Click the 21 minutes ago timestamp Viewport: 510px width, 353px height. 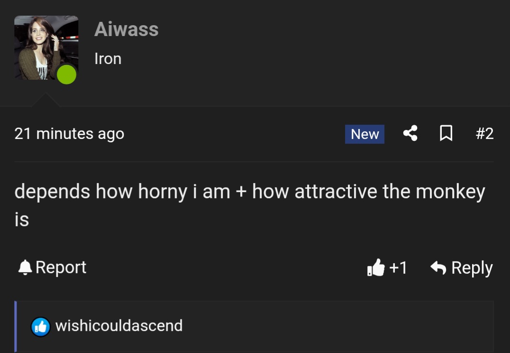[70, 134]
